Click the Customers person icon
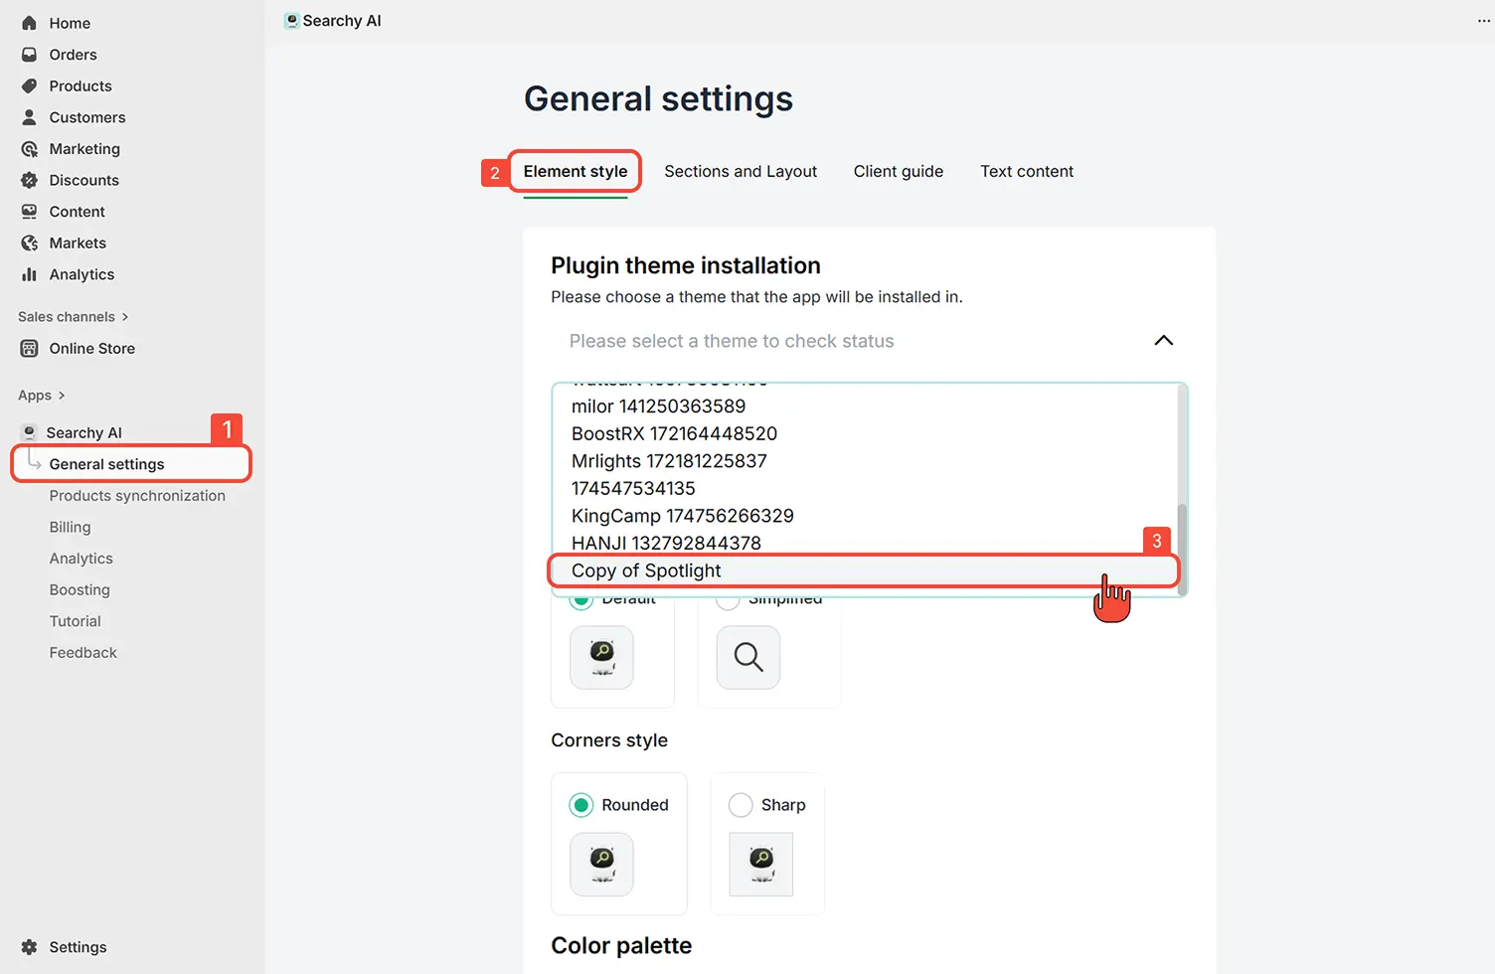 click(29, 117)
